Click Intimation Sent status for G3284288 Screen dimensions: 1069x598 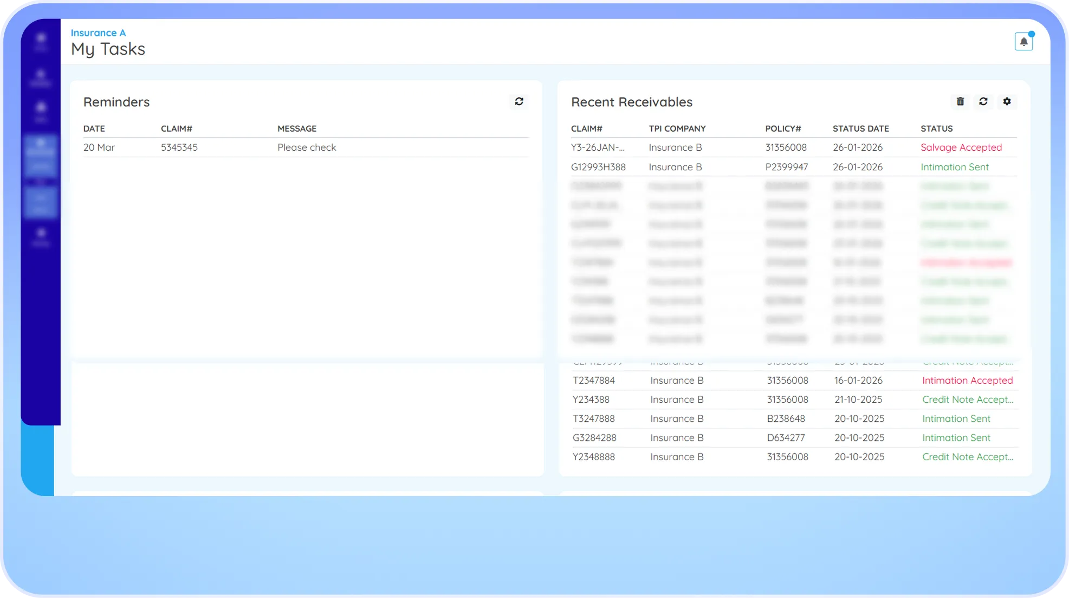956,438
